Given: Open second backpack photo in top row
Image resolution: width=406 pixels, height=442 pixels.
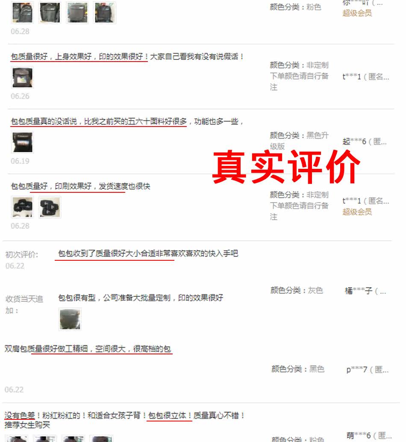Looking at the screenshot, I should pyautogui.click(x=50, y=12).
